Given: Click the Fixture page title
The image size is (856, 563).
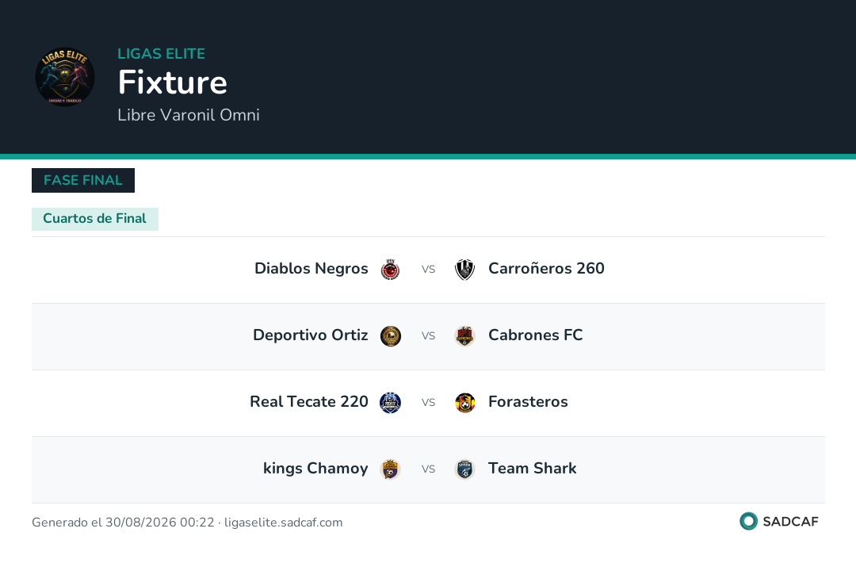Looking at the screenshot, I should click(x=173, y=82).
